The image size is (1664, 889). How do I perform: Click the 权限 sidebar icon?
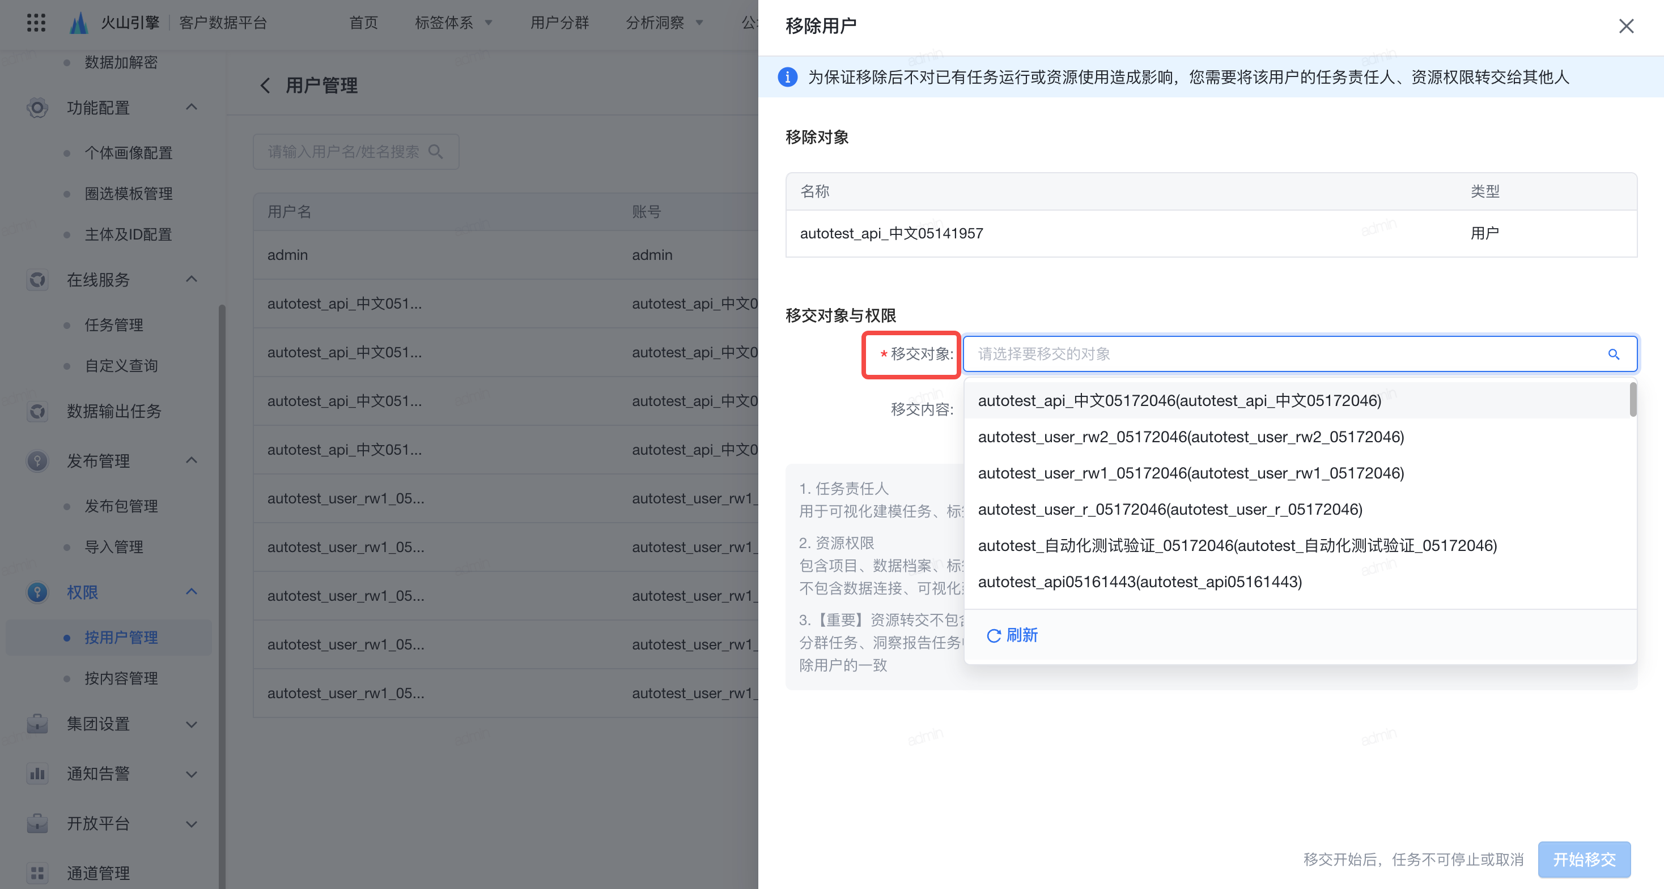pyautogui.click(x=37, y=592)
